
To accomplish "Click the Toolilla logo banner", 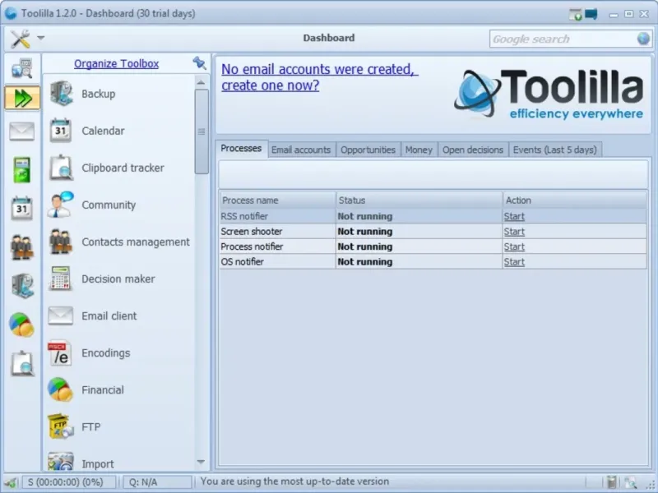I will coord(549,94).
